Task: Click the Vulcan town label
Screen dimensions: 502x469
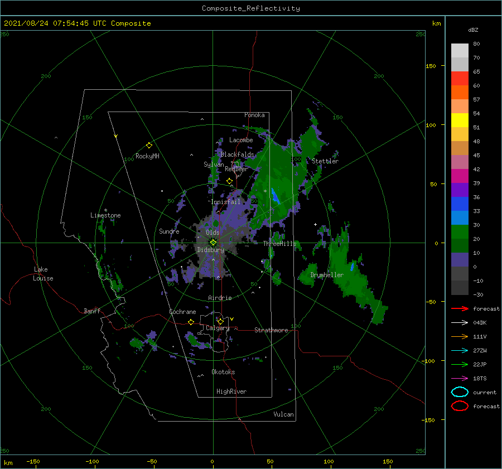Action: (x=283, y=414)
